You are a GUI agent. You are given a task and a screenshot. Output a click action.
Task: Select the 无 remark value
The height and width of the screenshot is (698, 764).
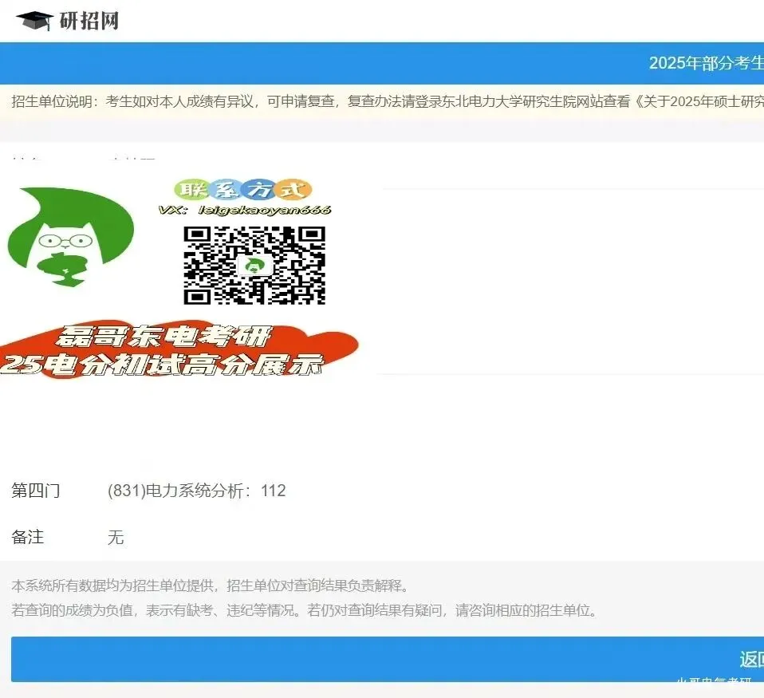pos(116,537)
